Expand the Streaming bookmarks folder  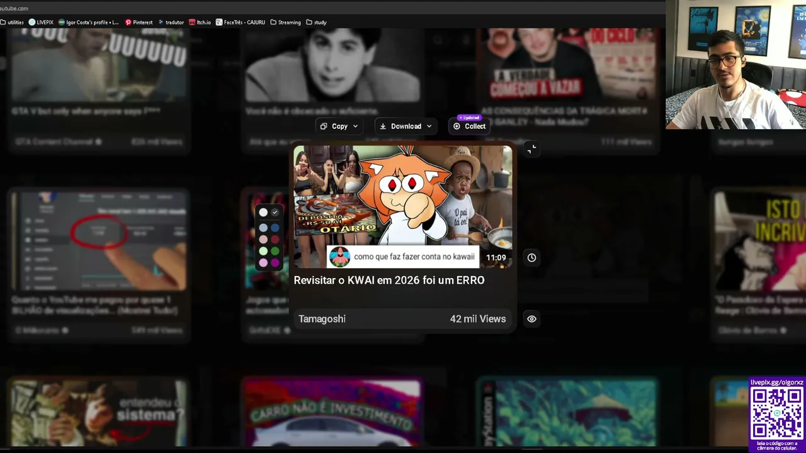tap(285, 22)
